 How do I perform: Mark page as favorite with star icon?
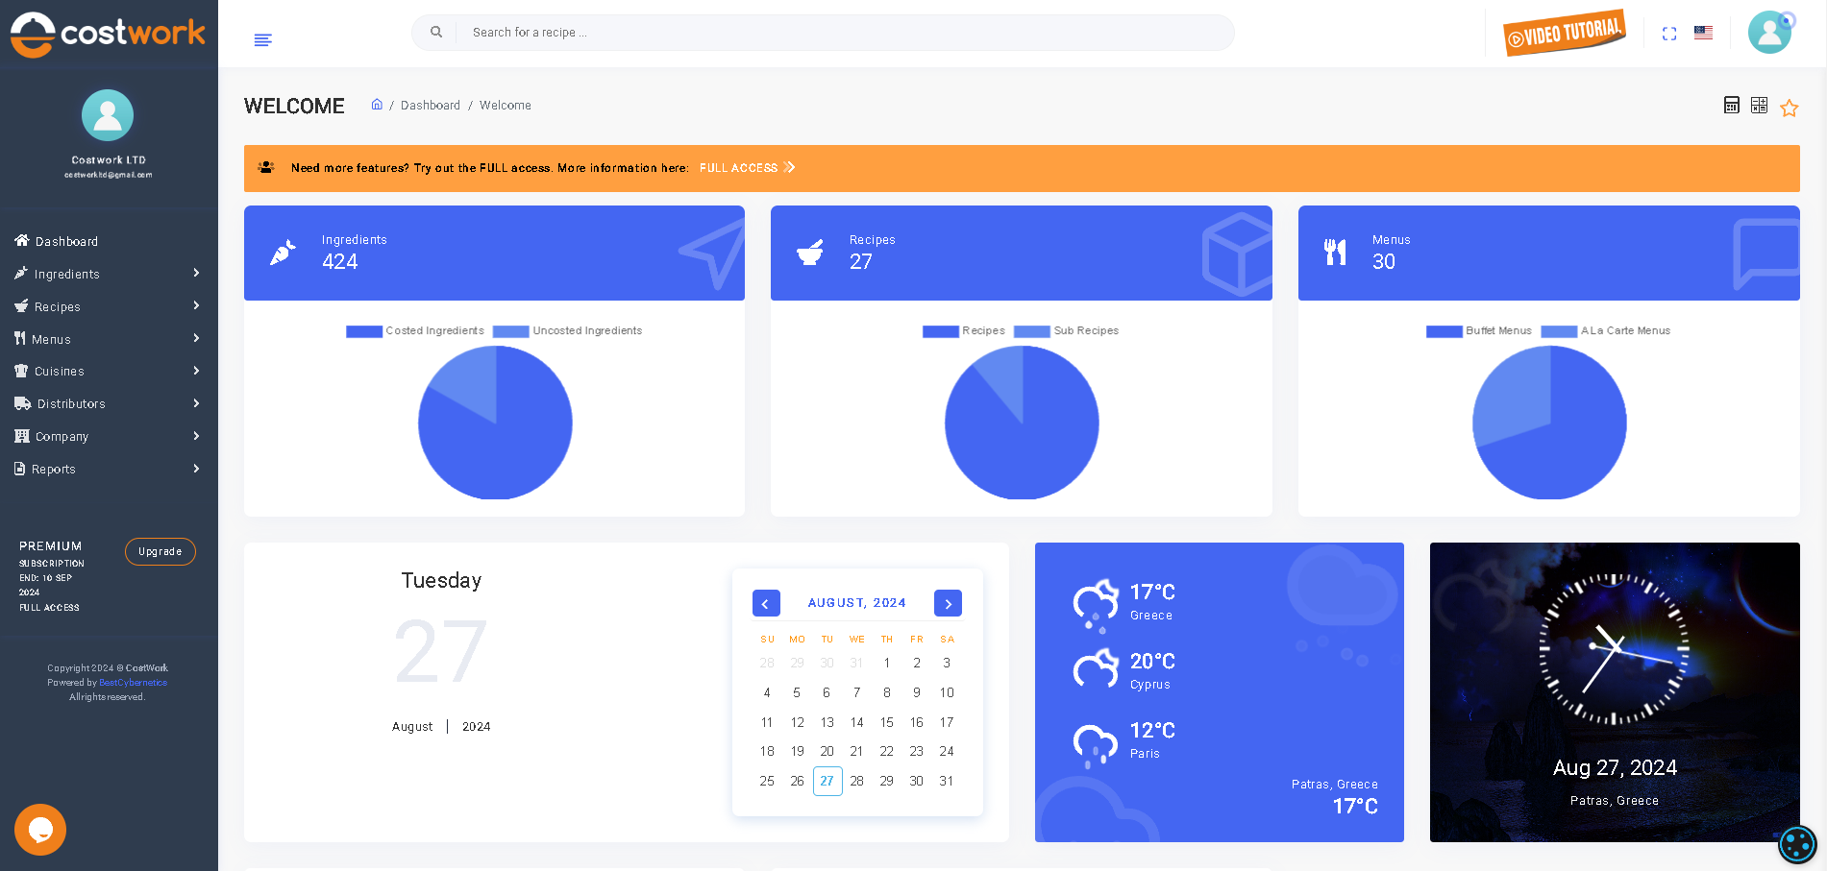point(1789,108)
